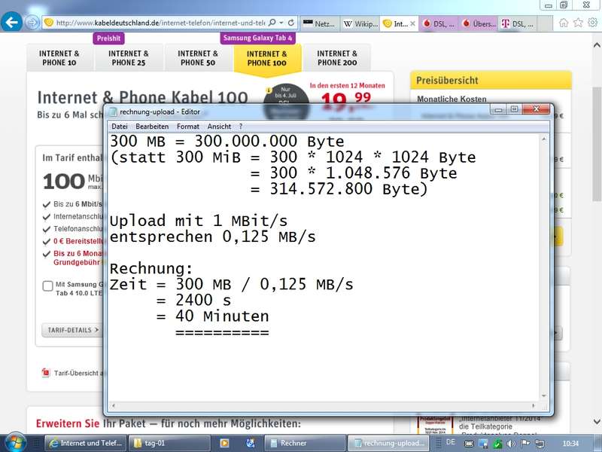Click the browser page scrollbar down arrow
The height and width of the screenshot is (452, 602).
click(x=597, y=422)
